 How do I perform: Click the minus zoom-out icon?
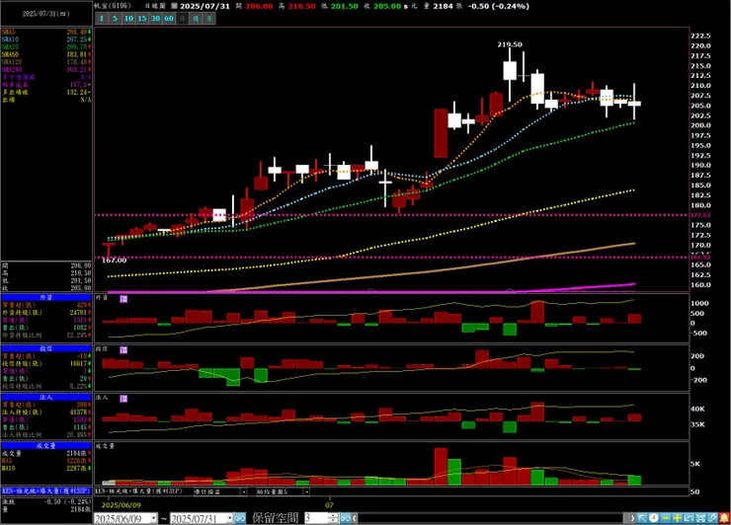click(x=665, y=518)
